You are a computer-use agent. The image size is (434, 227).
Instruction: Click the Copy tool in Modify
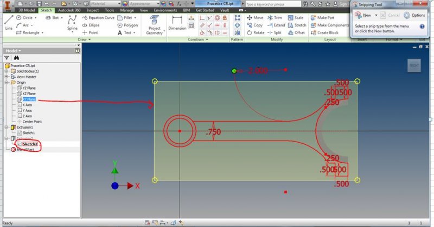[254, 25]
